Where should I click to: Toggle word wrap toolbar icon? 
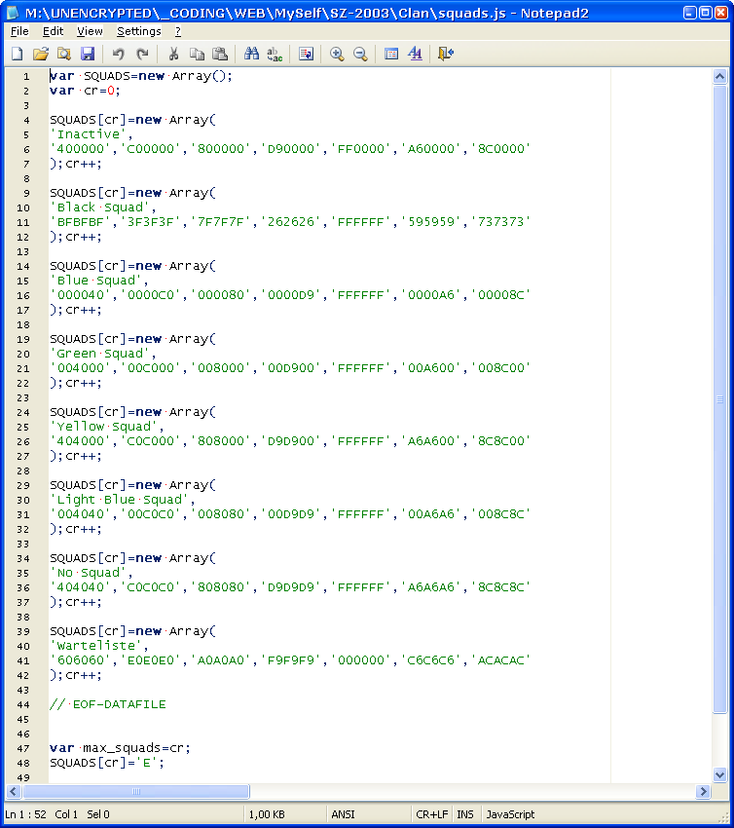coord(306,54)
